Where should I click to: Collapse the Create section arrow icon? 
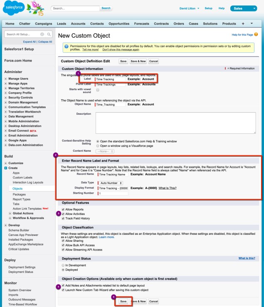(5, 168)
